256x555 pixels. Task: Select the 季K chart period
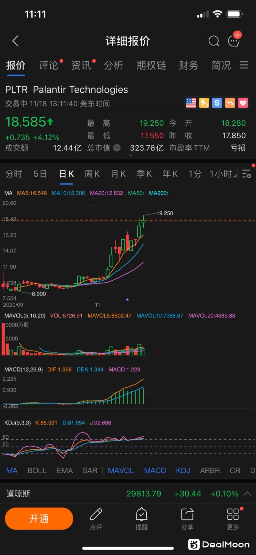coord(144,174)
